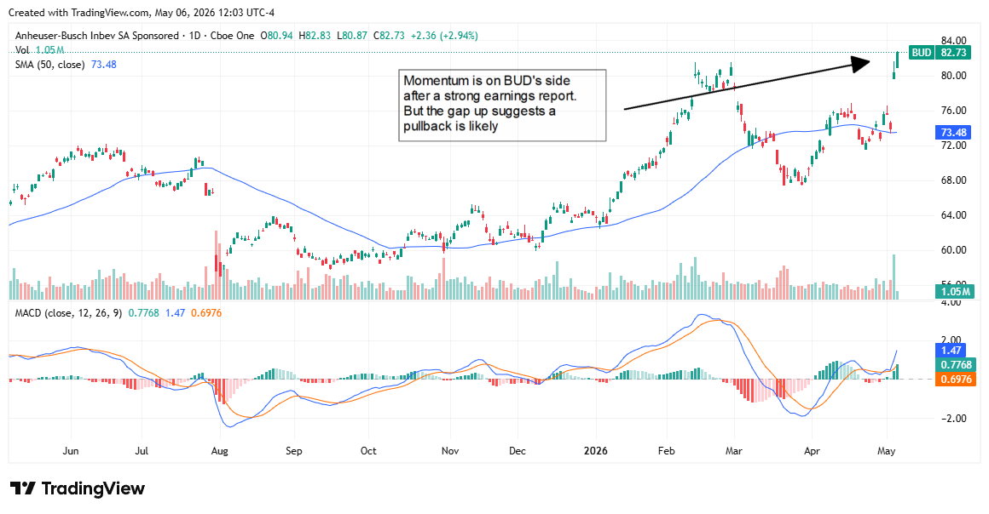Click the 84.00 price axis label
Image resolution: width=989 pixels, height=514 pixels.
point(954,40)
